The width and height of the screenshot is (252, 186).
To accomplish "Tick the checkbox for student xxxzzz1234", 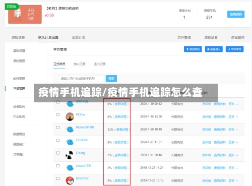I will [58, 166].
